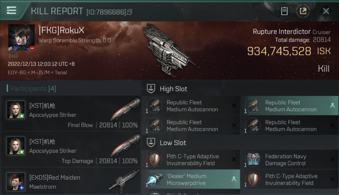View RokuX victim portrait
This screenshot has width=339, height=195.
21,38
